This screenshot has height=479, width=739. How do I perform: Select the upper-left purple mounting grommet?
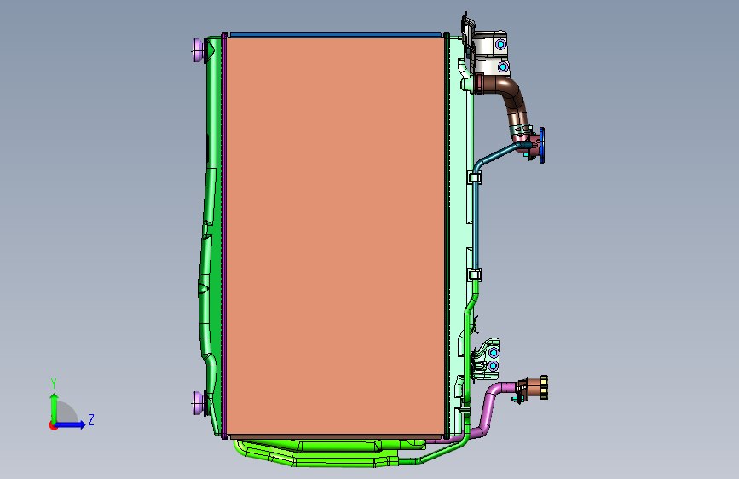[199, 49]
